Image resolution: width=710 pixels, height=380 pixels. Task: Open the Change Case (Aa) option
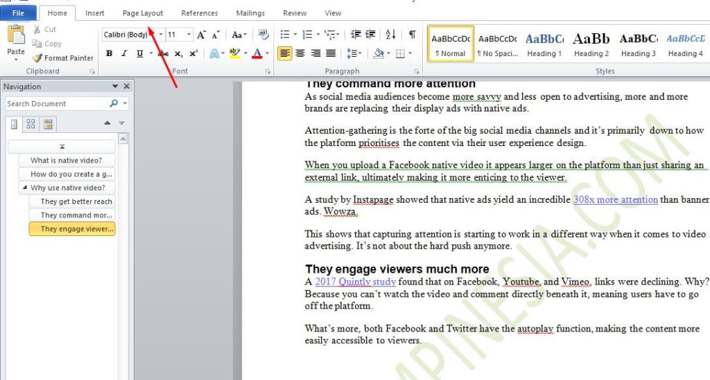(239, 35)
